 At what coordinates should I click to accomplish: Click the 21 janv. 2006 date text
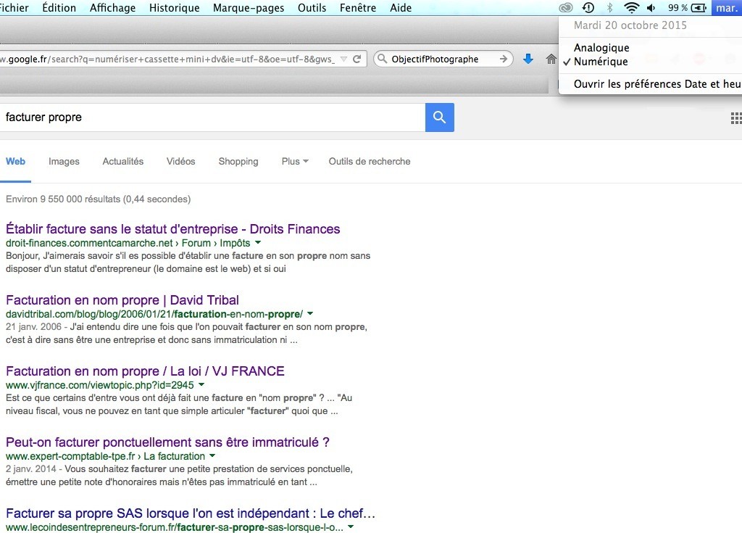(33, 326)
